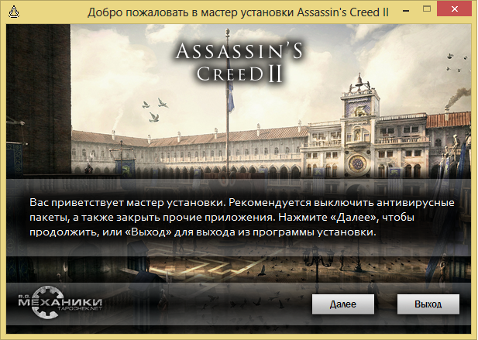Click the Выход button to quit setup
Screen dimensions: 478x340
click(x=428, y=304)
